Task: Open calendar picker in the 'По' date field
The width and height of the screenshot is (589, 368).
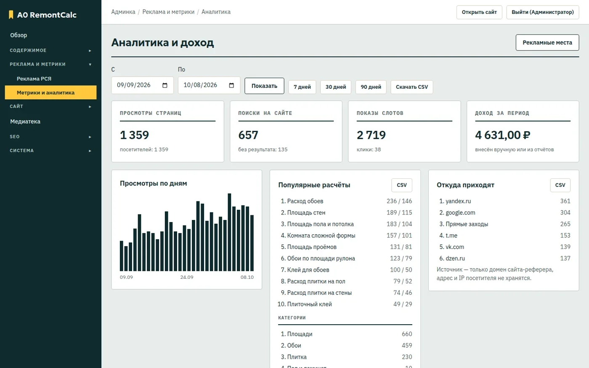Action: click(231, 85)
